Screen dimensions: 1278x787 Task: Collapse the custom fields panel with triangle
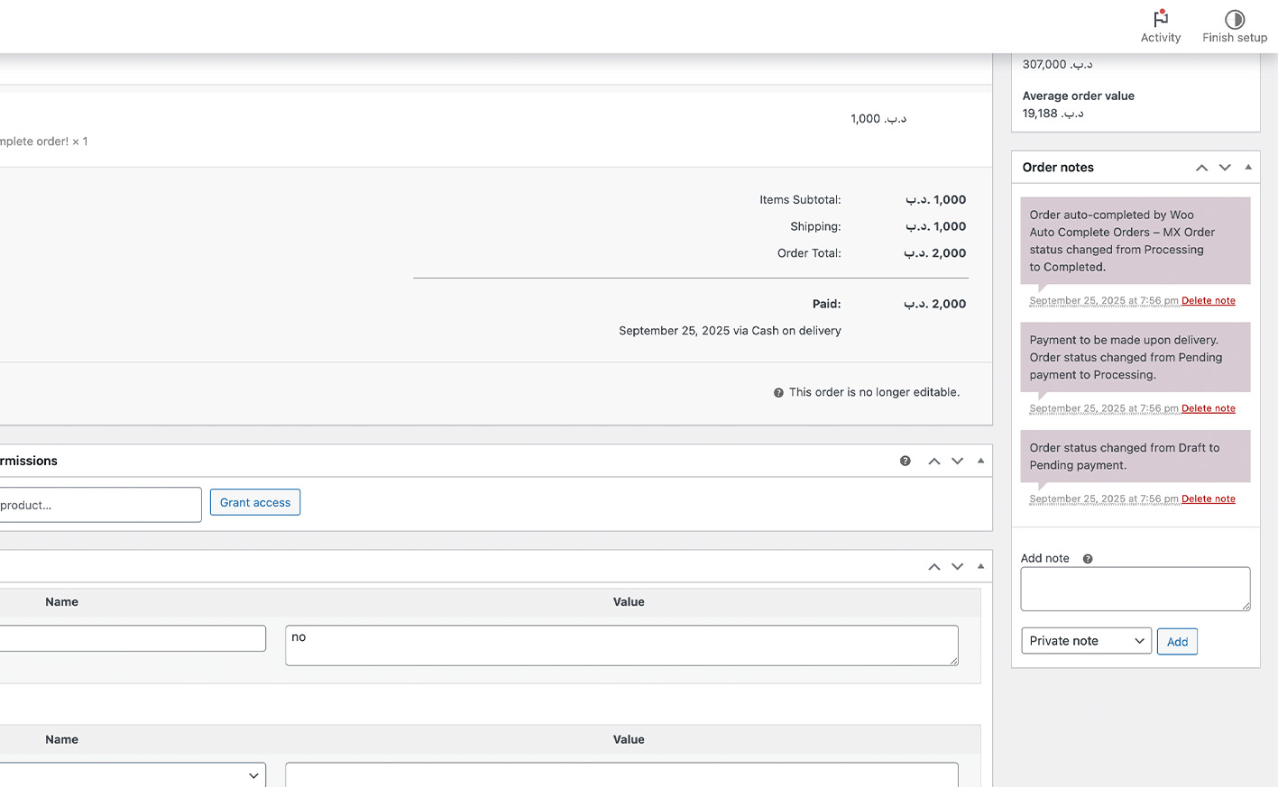click(980, 566)
